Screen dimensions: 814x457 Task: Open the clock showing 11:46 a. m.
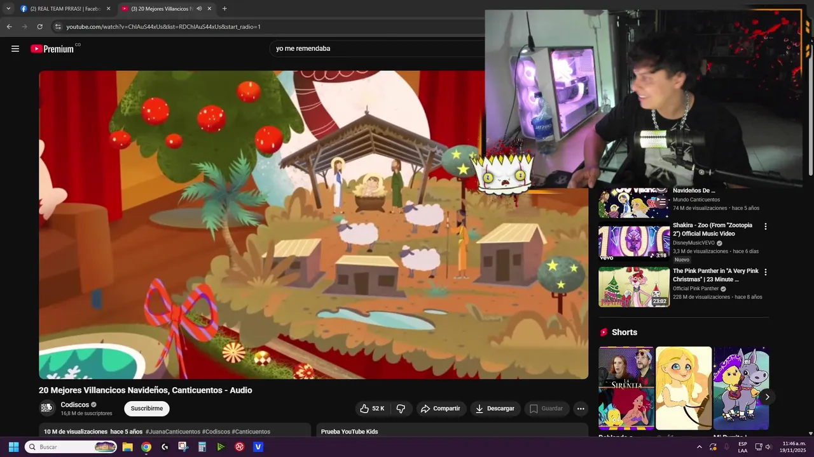coord(794,447)
